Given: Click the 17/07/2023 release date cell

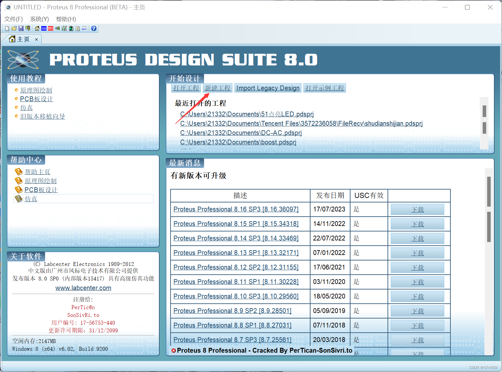Looking at the screenshot, I should (x=330, y=209).
